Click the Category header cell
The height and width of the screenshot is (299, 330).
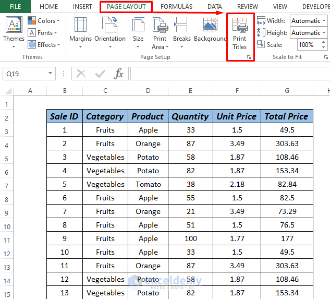tap(105, 116)
